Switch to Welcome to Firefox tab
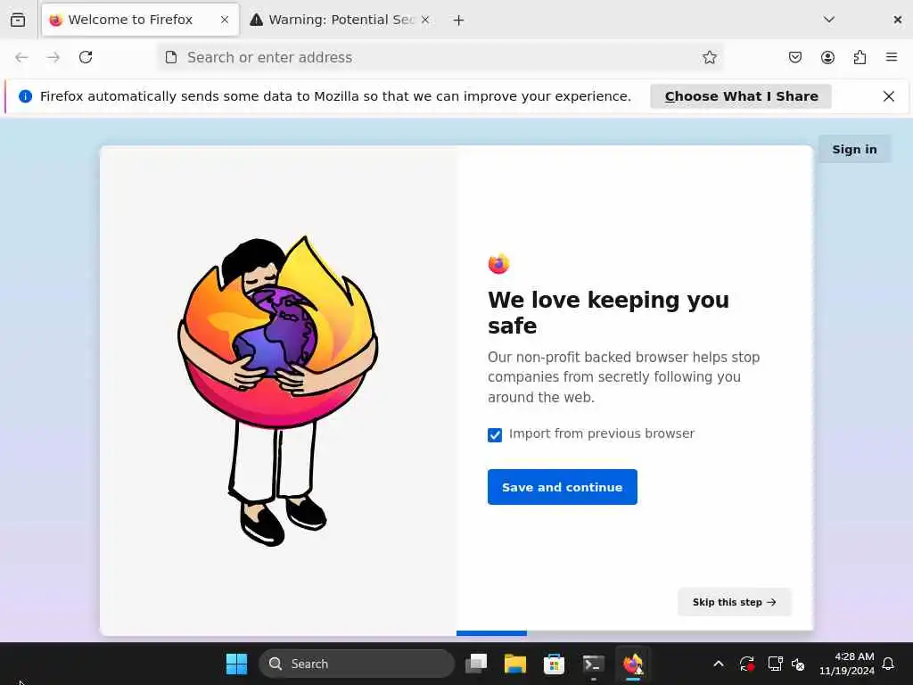This screenshot has width=913, height=685. tap(140, 20)
